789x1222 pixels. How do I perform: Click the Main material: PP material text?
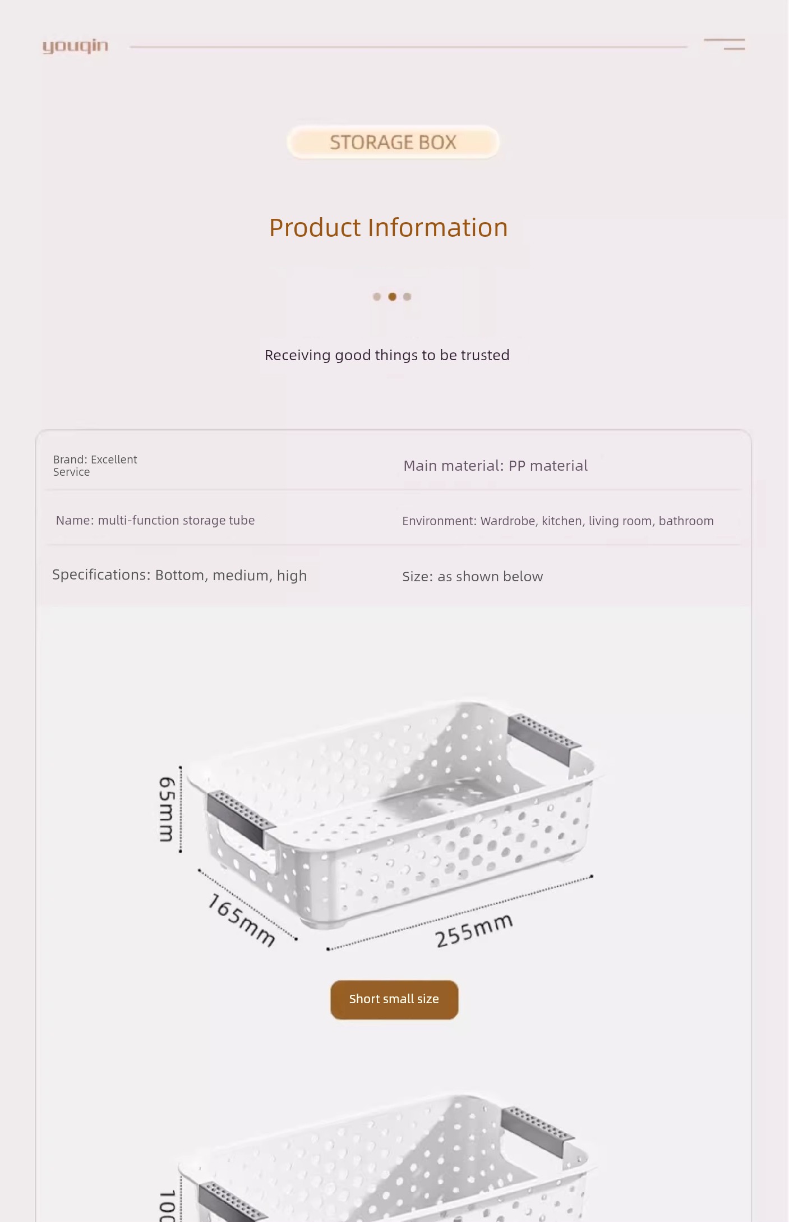point(495,466)
